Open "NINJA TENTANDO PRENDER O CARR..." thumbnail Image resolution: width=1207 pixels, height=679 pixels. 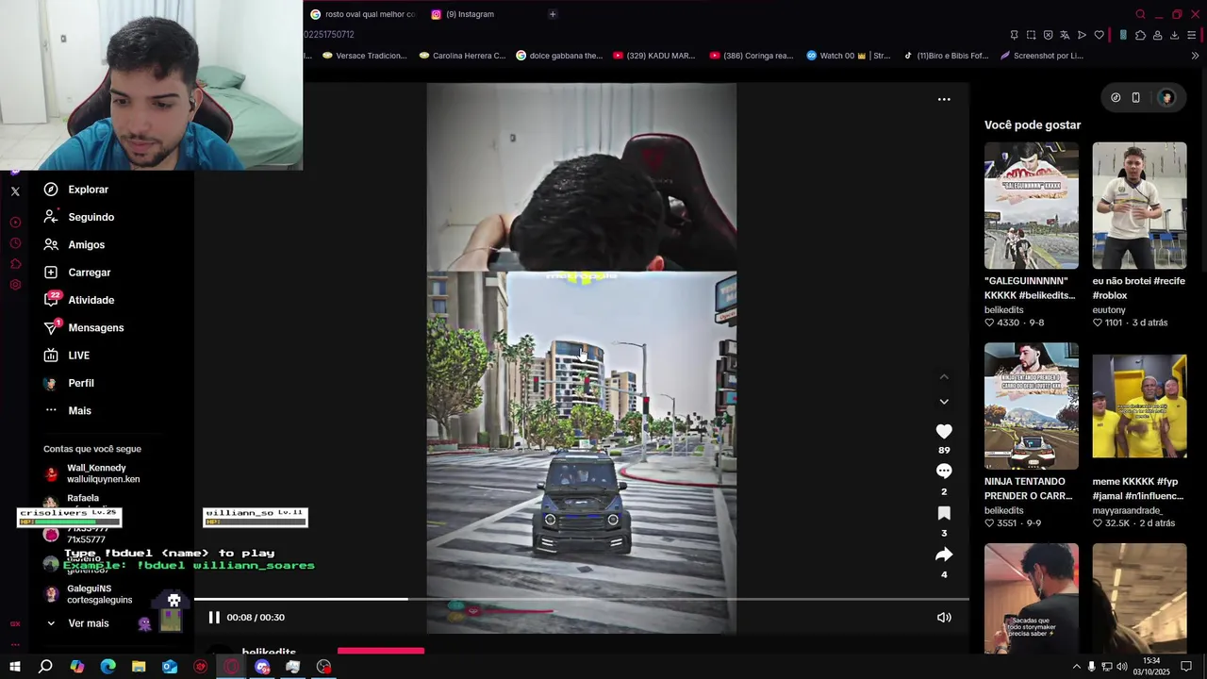[x=1032, y=406]
